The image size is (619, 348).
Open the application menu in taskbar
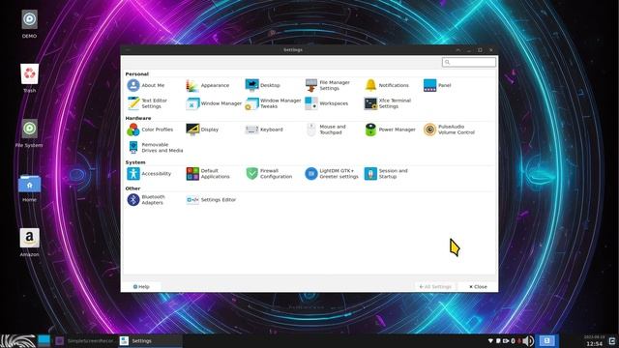18,341
